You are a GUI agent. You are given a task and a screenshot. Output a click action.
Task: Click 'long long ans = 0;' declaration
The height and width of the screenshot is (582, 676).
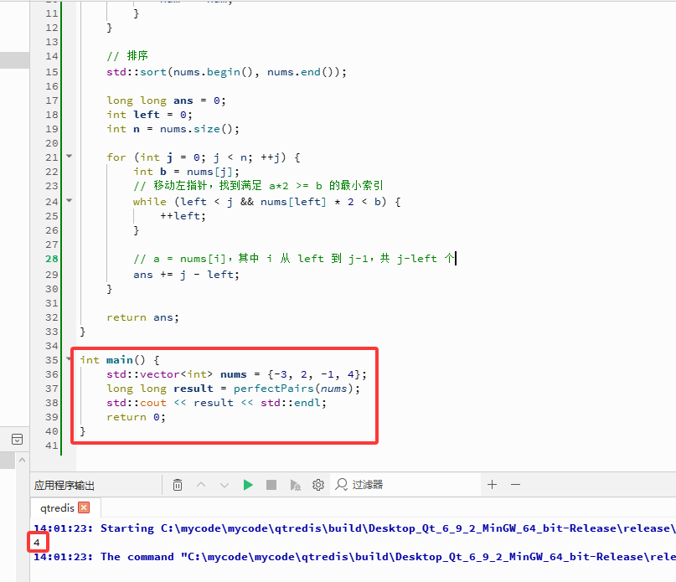click(166, 100)
